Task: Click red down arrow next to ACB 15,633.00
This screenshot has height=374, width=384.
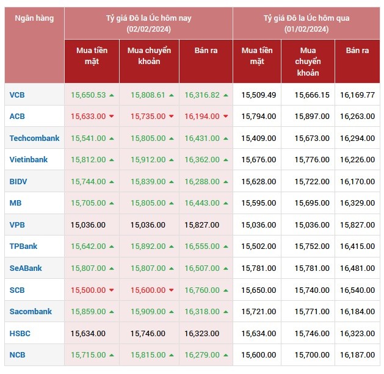Action: pos(112,117)
